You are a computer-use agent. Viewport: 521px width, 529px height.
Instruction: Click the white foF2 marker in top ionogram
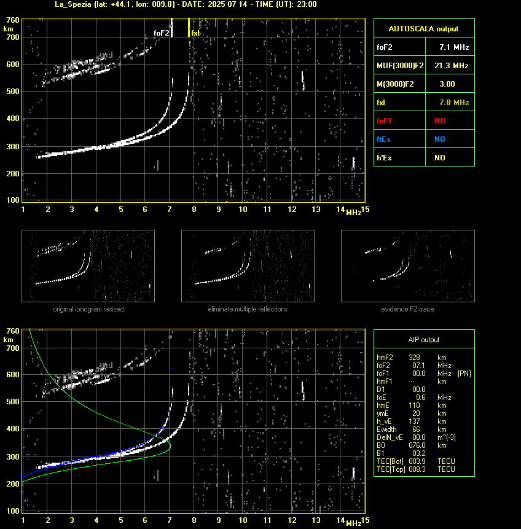pyautogui.click(x=172, y=28)
